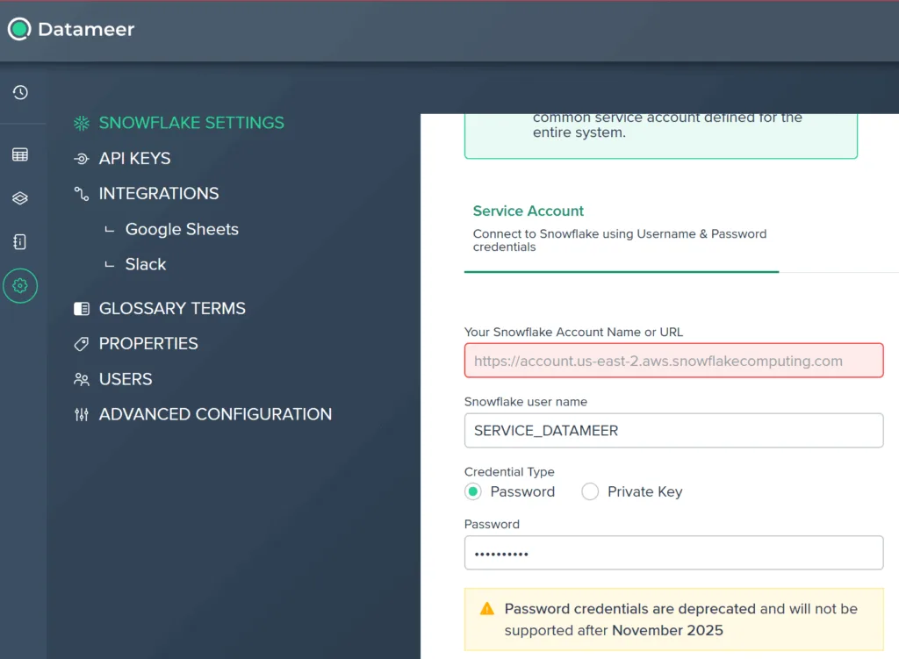Screen dimensions: 899x659
Task: Open GLOSSARY TERMS section
Action: click(172, 308)
